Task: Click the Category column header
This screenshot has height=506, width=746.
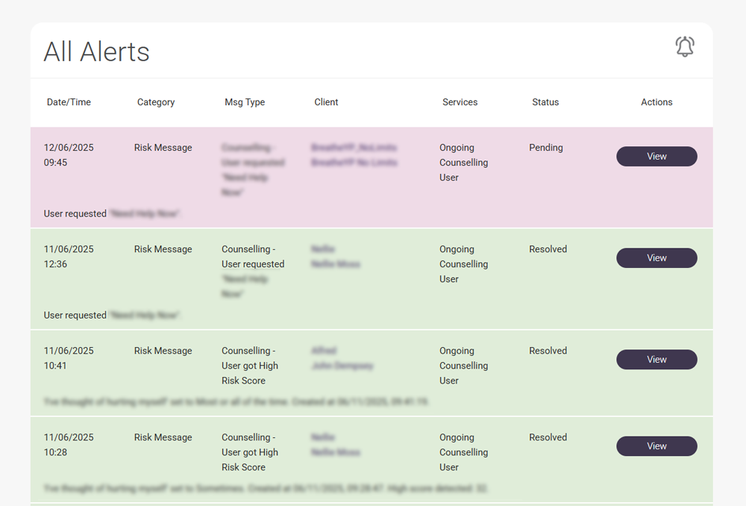Action: [x=156, y=102]
